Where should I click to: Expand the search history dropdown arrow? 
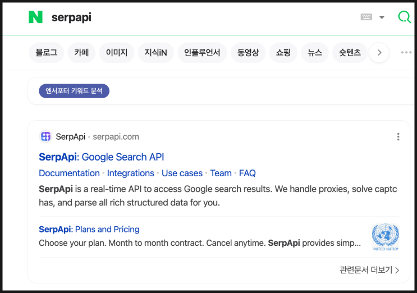tap(382, 17)
